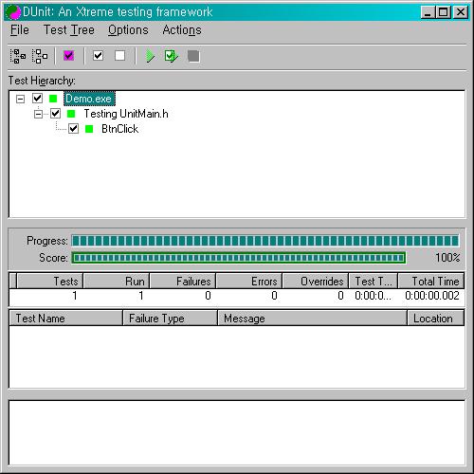Image resolution: width=474 pixels, height=474 pixels.
Task: Collapse the Demo.exe tree node
Action: point(20,99)
